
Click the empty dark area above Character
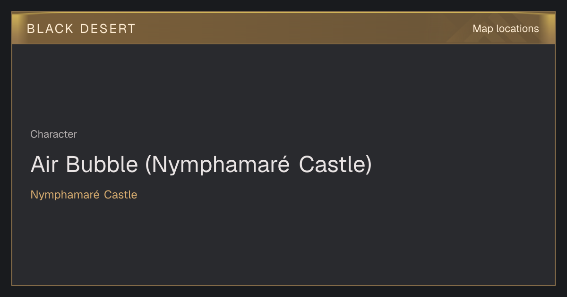pos(283,85)
